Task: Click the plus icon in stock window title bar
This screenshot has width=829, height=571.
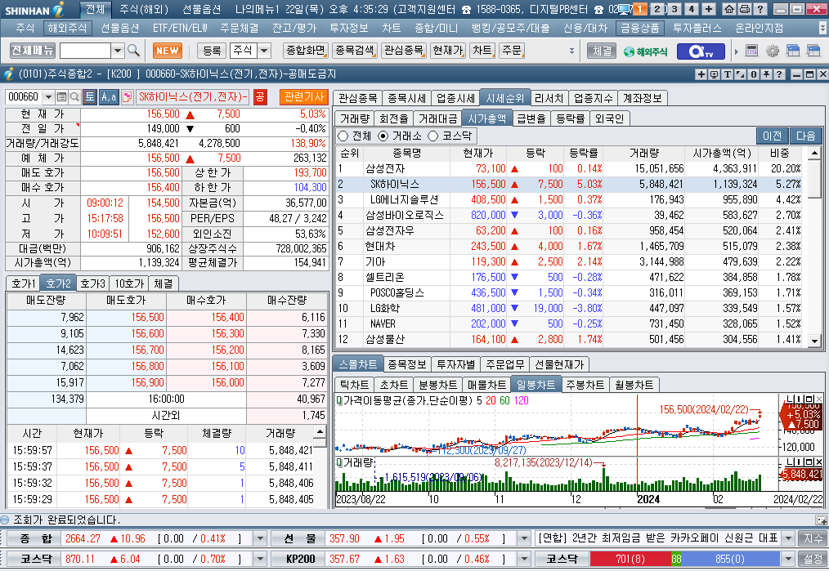Action: [701, 74]
